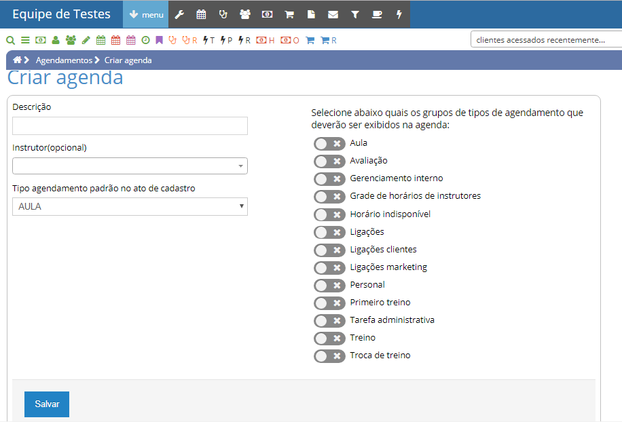
Task: Go to Agendamentos in the breadcrumb
Action: tap(64, 60)
